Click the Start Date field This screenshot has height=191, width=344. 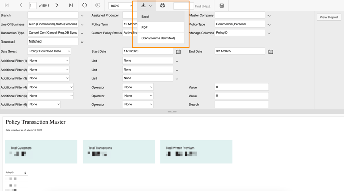coord(147,51)
